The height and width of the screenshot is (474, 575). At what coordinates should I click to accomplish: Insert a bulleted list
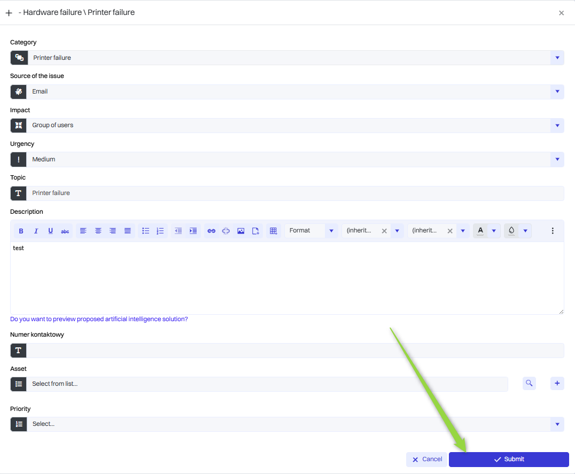point(145,231)
